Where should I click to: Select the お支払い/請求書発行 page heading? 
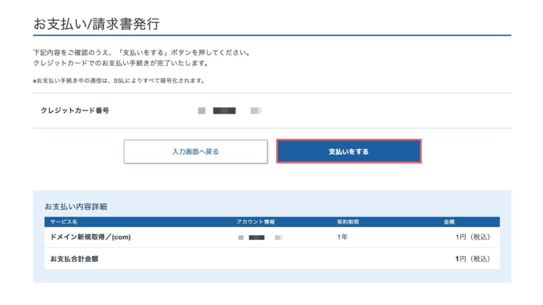(x=97, y=24)
